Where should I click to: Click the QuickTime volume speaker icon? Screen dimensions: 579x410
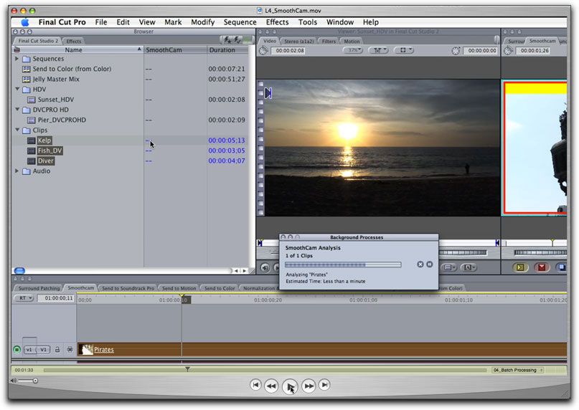point(14,381)
